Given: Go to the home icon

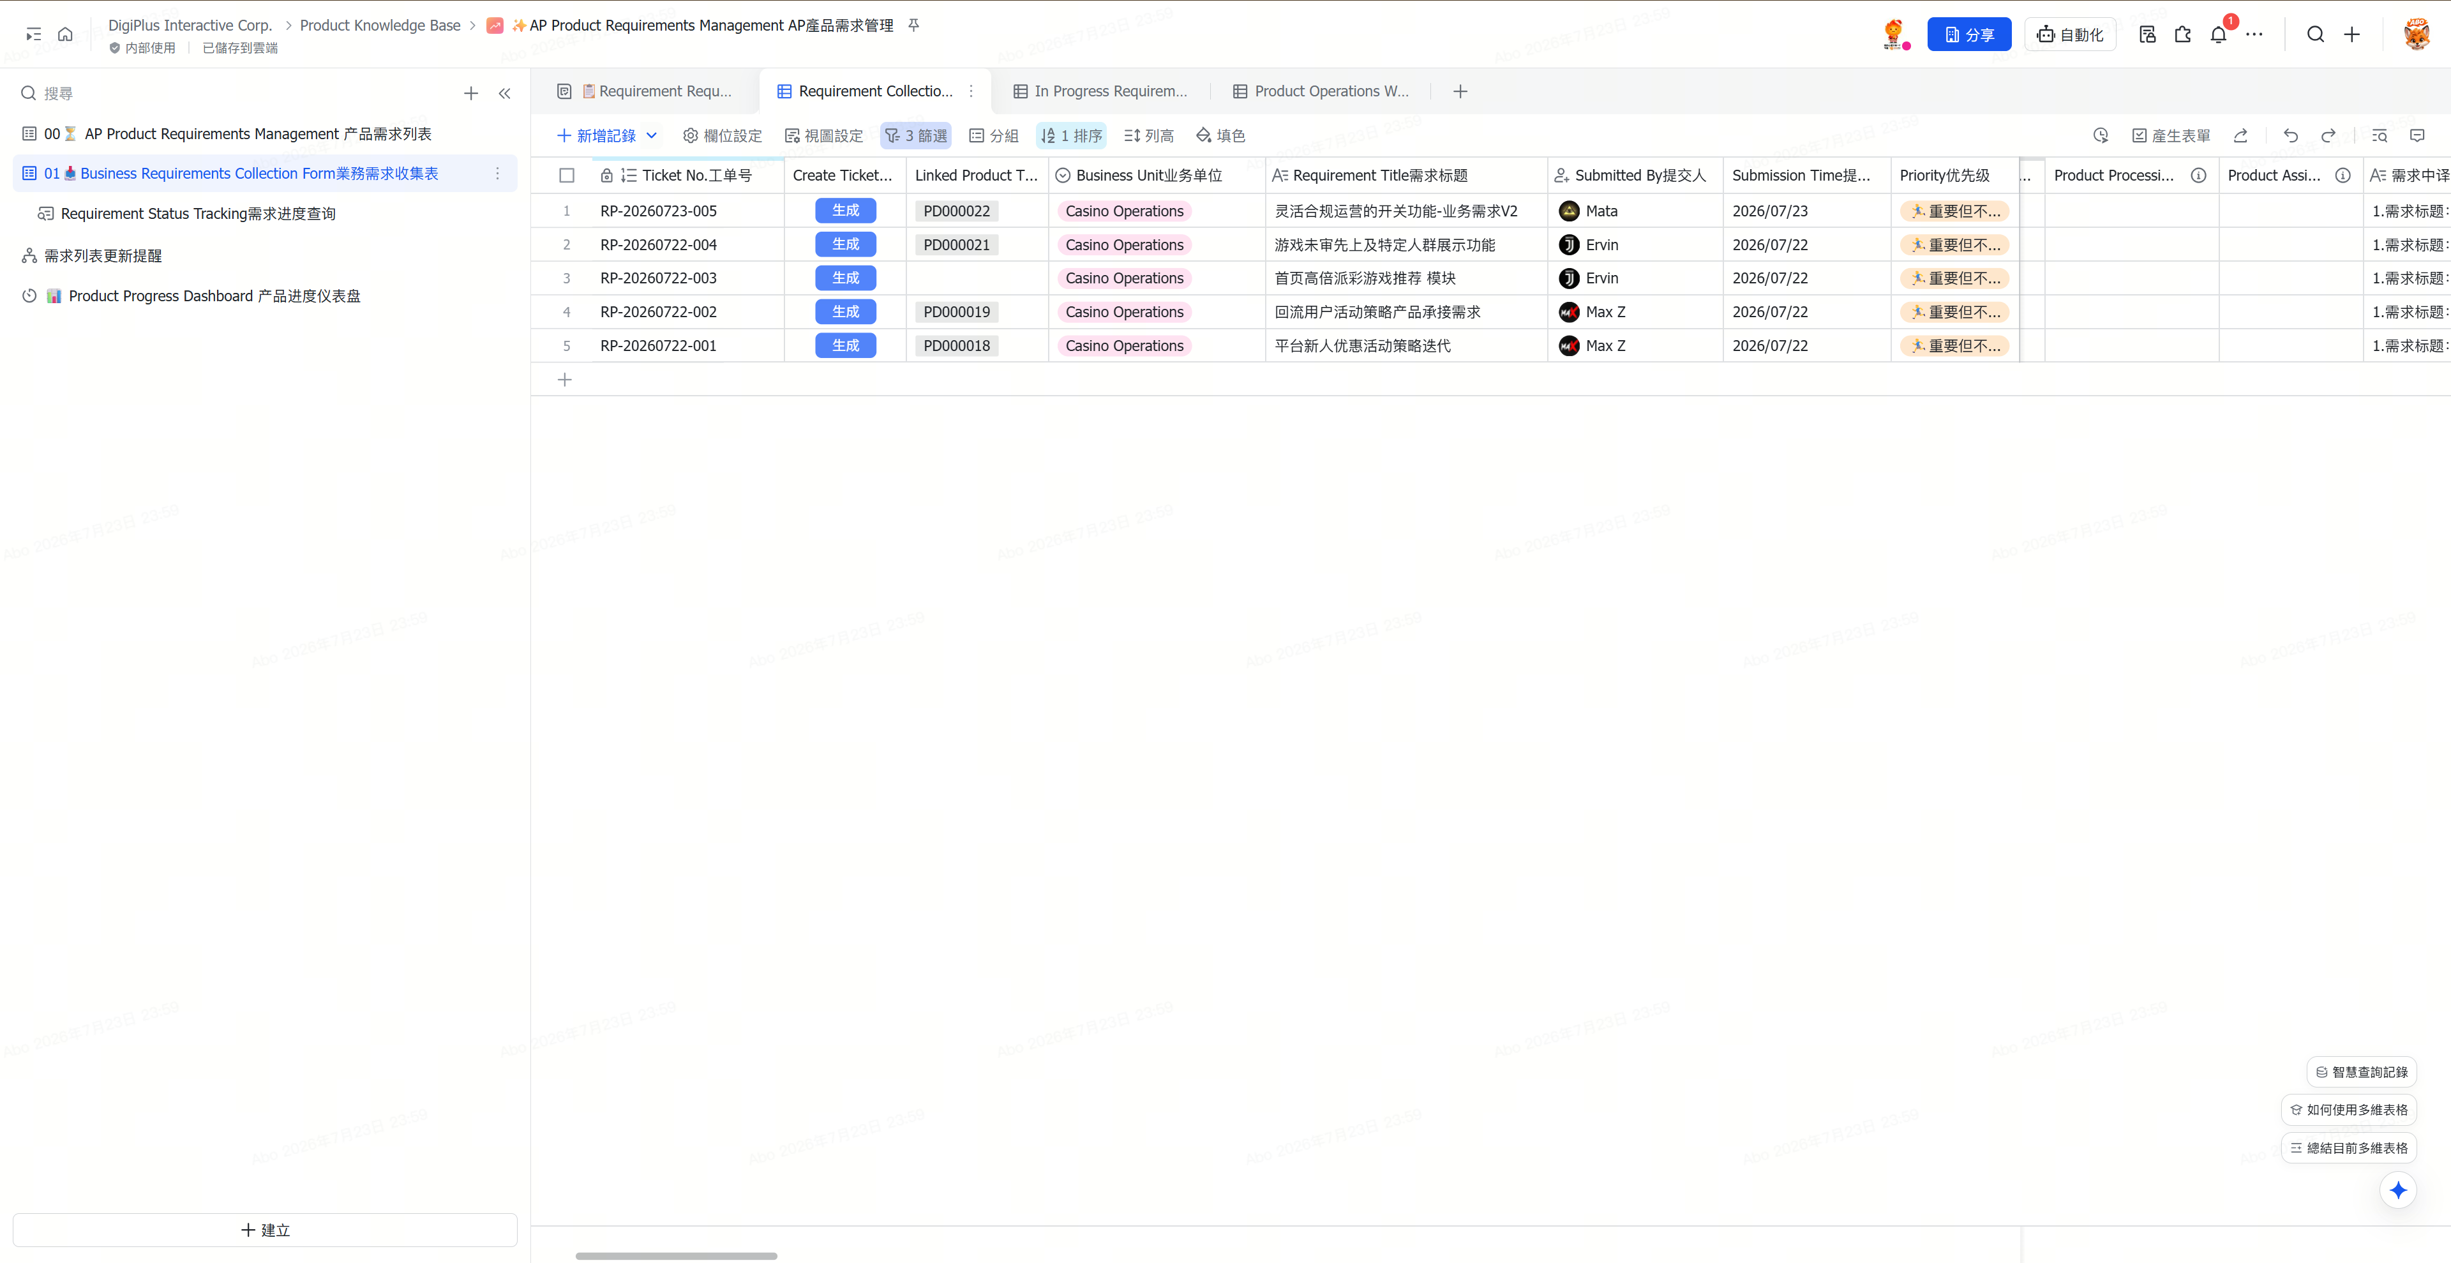Looking at the screenshot, I should pyautogui.click(x=64, y=34).
